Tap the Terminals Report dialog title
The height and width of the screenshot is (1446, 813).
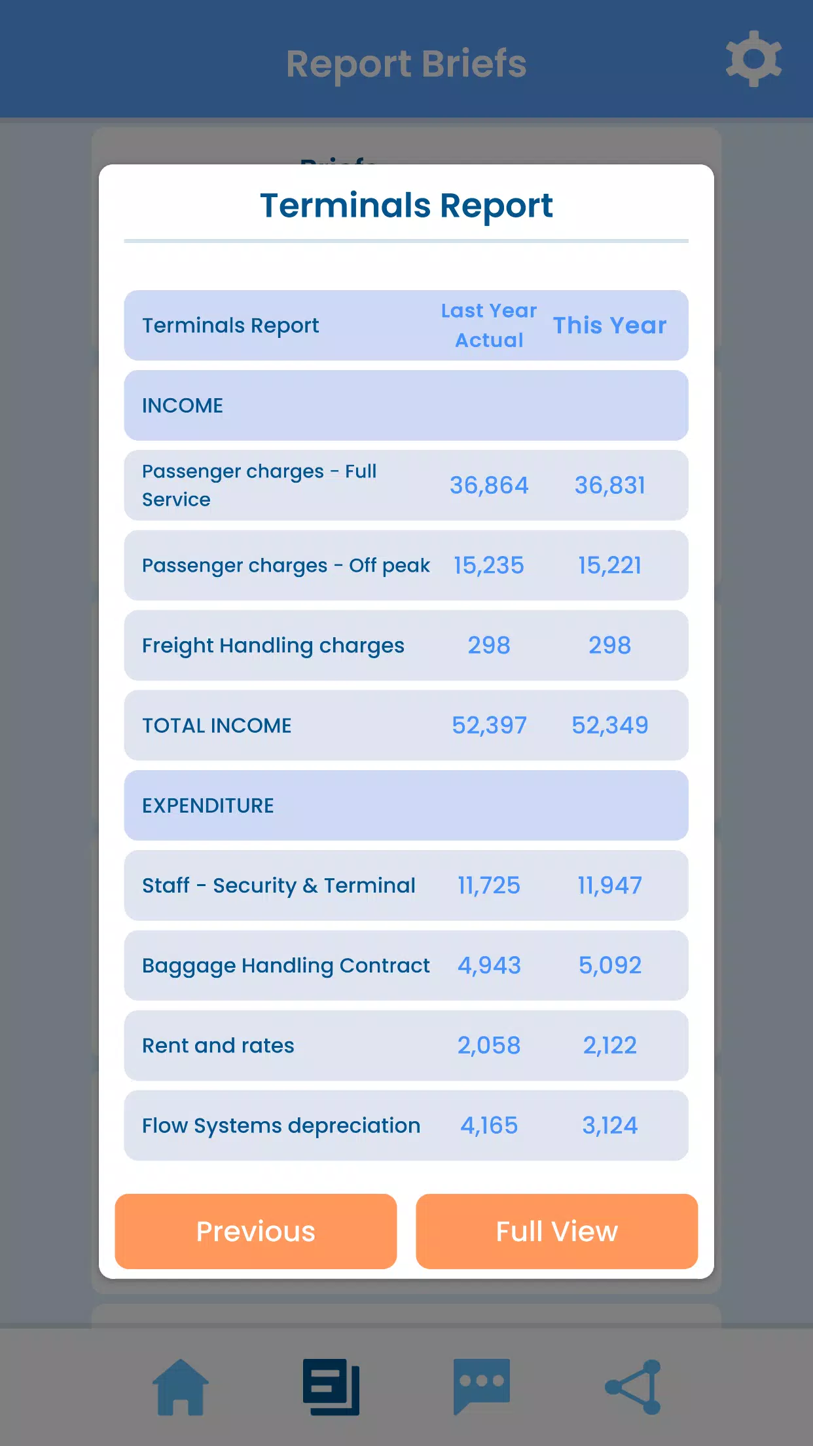(406, 206)
